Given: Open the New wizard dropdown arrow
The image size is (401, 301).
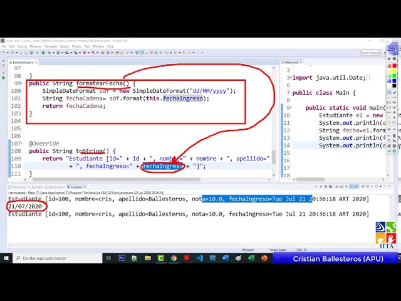Looking at the screenshot, I should point(8,53).
